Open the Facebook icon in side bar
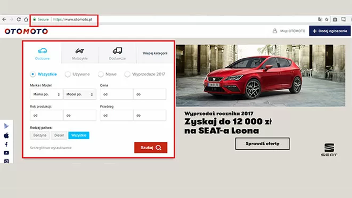This screenshot has height=198, width=352. coord(6,144)
